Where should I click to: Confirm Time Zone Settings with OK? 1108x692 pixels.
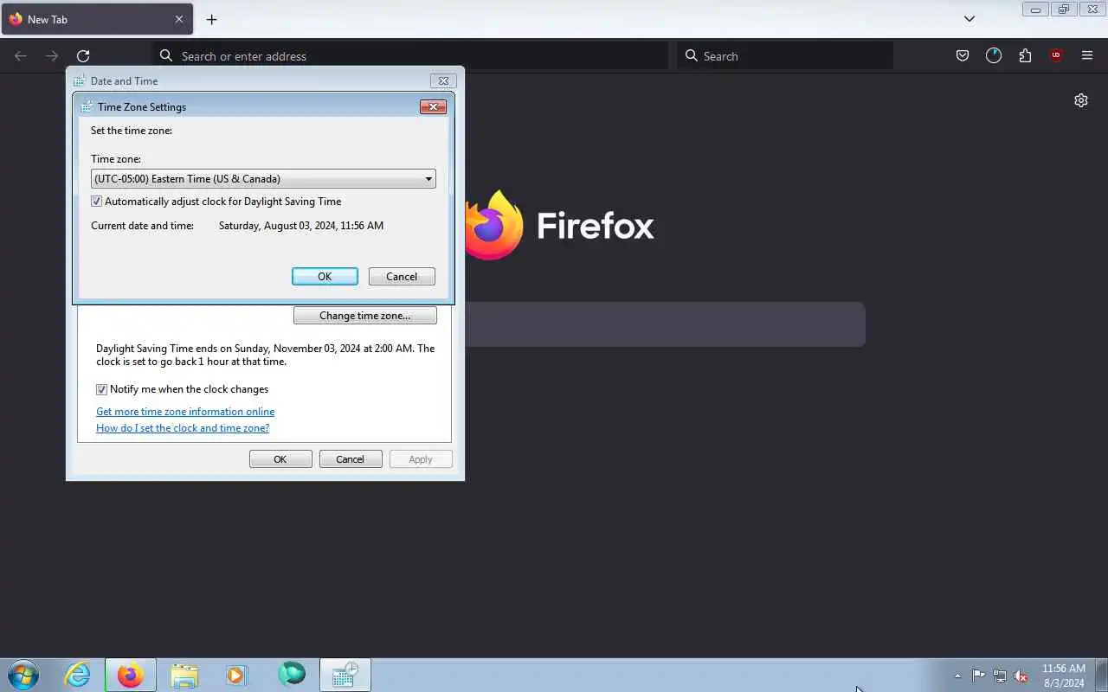click(x=325, y=277)
